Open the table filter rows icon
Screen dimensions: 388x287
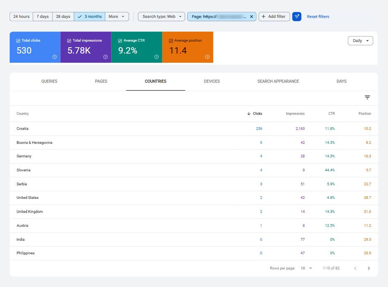tap(367, 97)
